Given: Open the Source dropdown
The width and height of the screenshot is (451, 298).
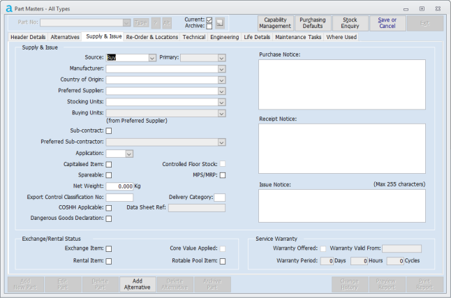Looking at the screenshot, I should point(151,58).
